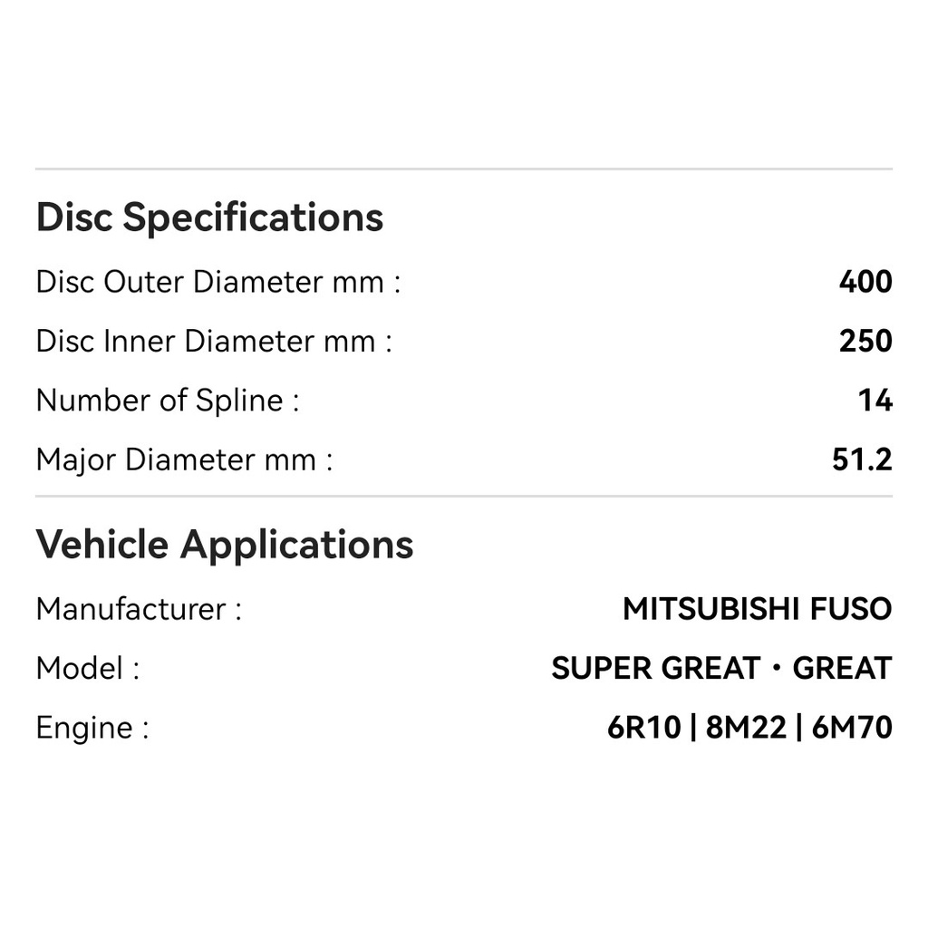This screenshot has width=928, height=928.
Task: Click the Engine label
Action: click(x=92, y=728)
